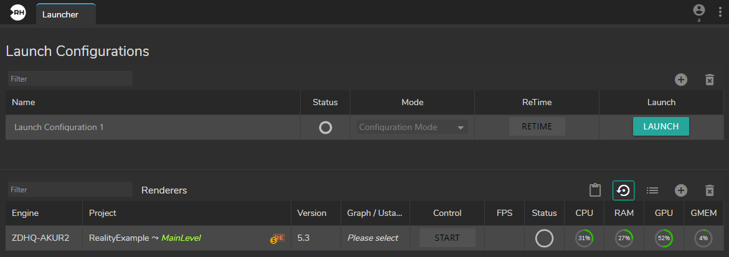The width and height of the screenshot is (729, 257).
Task: Click the Unreal project icon beside MainLevel
Action: (x=278, y=238)
